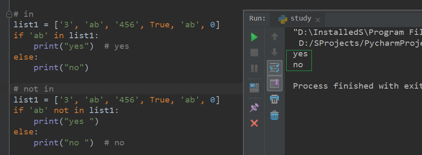Screen dimensions: 422x155
Task: Clear all console output with the trash icon
Action: click(274, 115)
